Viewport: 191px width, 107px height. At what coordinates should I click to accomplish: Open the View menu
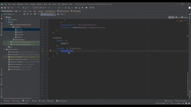(14, 4)
